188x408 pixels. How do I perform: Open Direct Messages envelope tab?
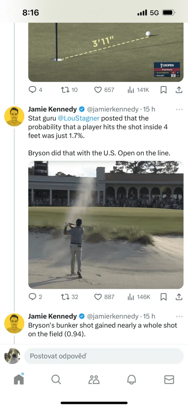pyautogui.click(x=169, y=379)
